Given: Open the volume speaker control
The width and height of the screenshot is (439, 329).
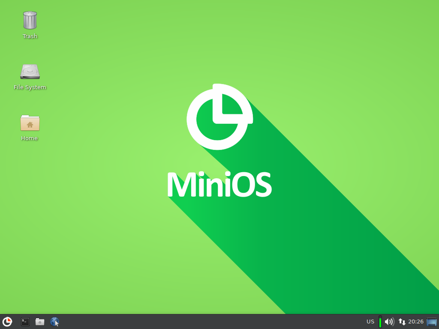Looking at the screenshot, I should click(389, 322).
